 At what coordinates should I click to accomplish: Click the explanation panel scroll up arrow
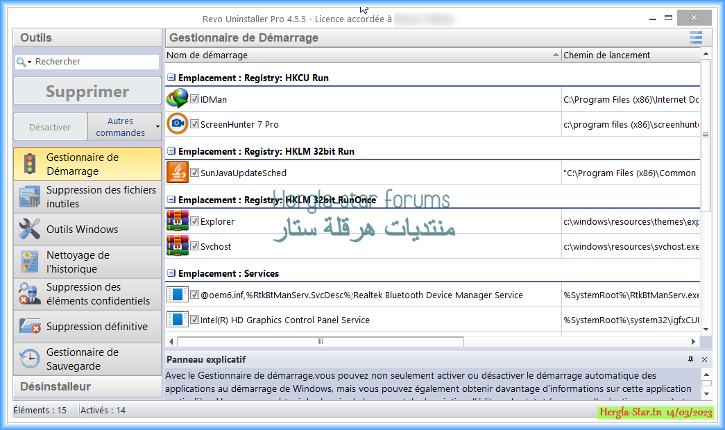click(x=706, y=375)
